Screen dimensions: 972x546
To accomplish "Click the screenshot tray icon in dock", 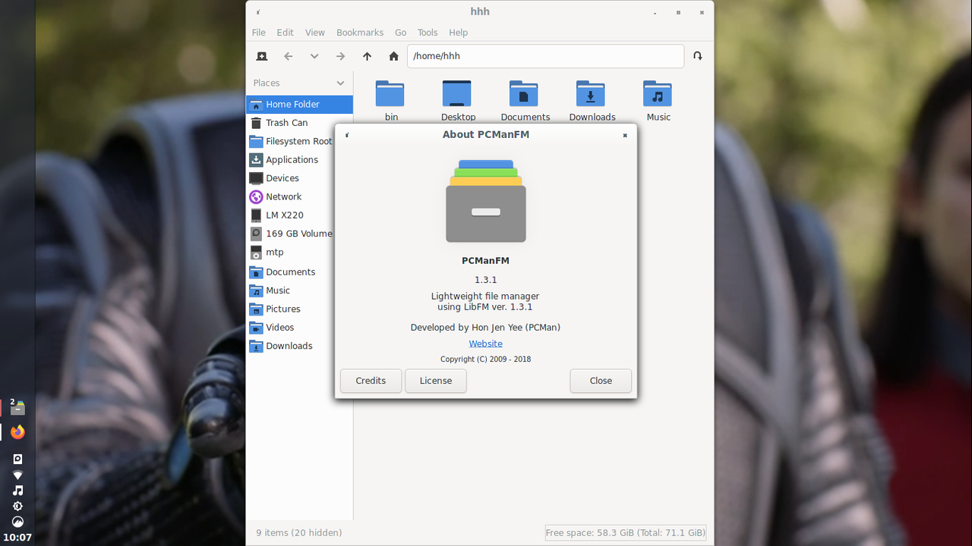I will click(x=17, y=459).
